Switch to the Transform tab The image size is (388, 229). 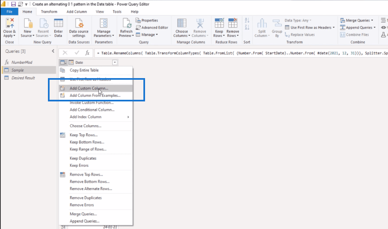click(x=49, y=11)
